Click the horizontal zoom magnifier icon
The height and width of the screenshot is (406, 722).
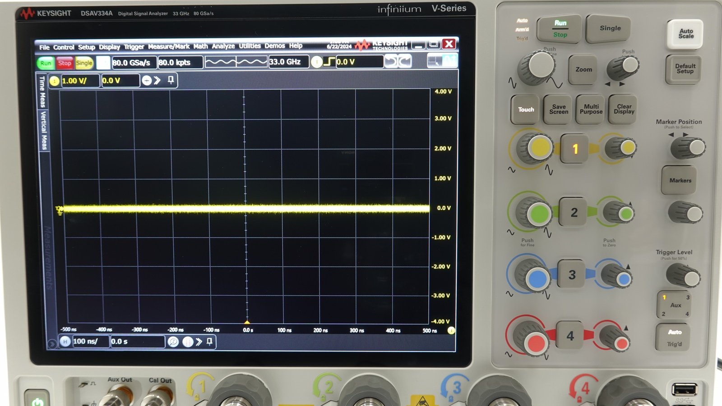pos(173,342)
